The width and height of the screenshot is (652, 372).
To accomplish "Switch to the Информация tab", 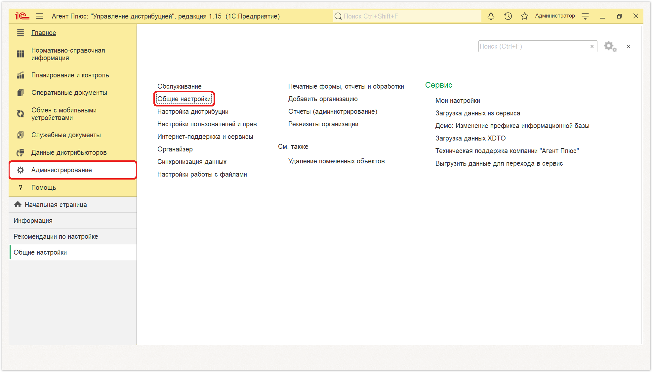I will pos(73,221).
